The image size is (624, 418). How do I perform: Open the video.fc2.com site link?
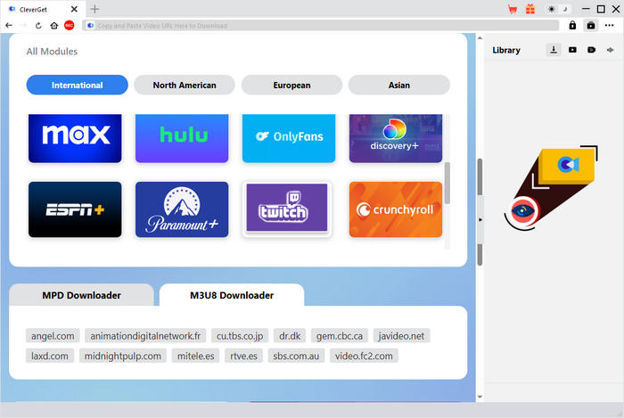coord(364,356)
